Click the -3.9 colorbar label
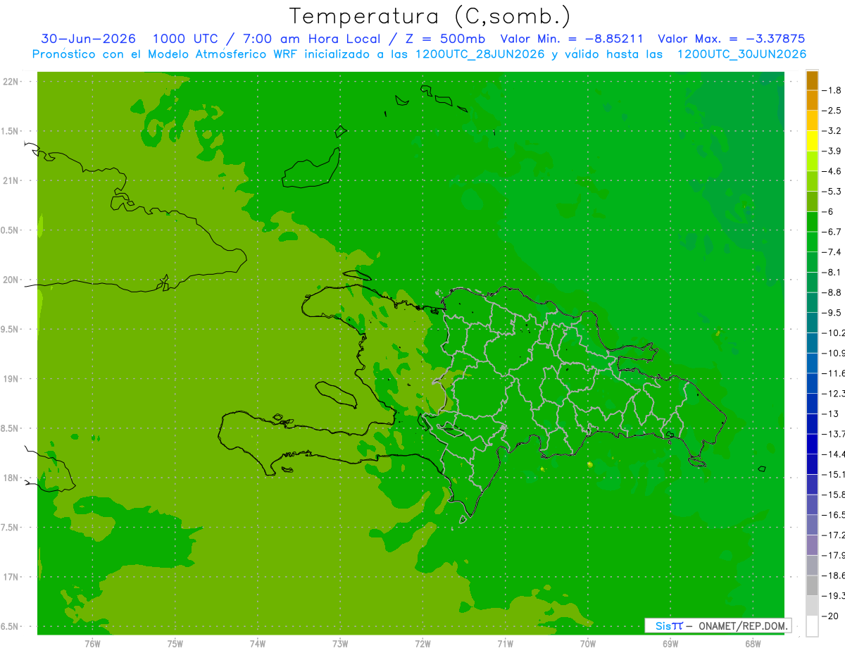The image size is (845, 653). pyautogui.click(x=832, y=151)
